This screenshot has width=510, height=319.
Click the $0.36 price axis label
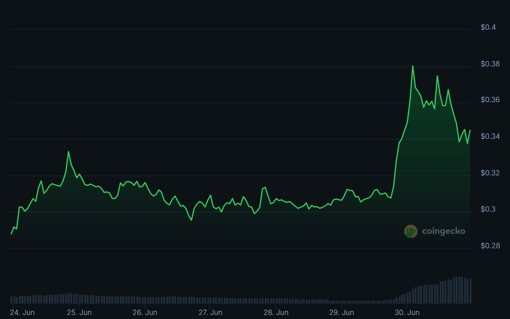pos(490,100)
